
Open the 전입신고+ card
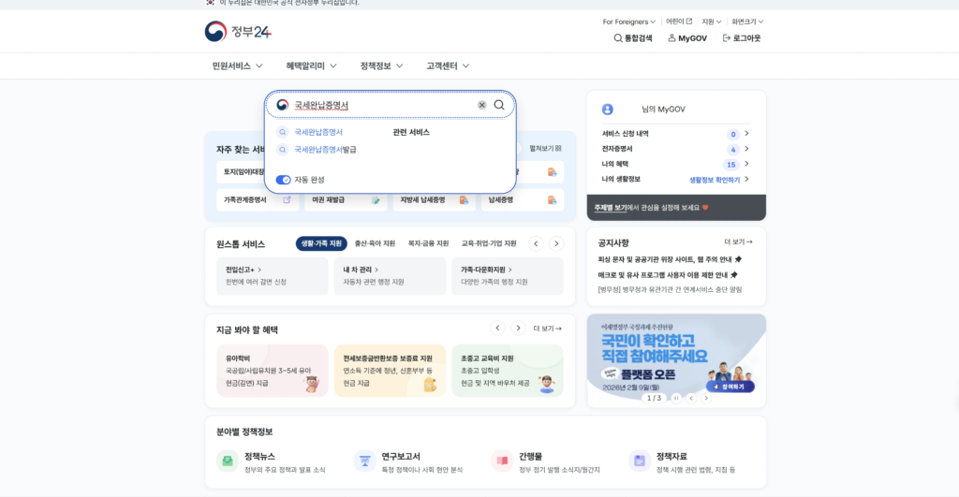click(x=273, y=276)
